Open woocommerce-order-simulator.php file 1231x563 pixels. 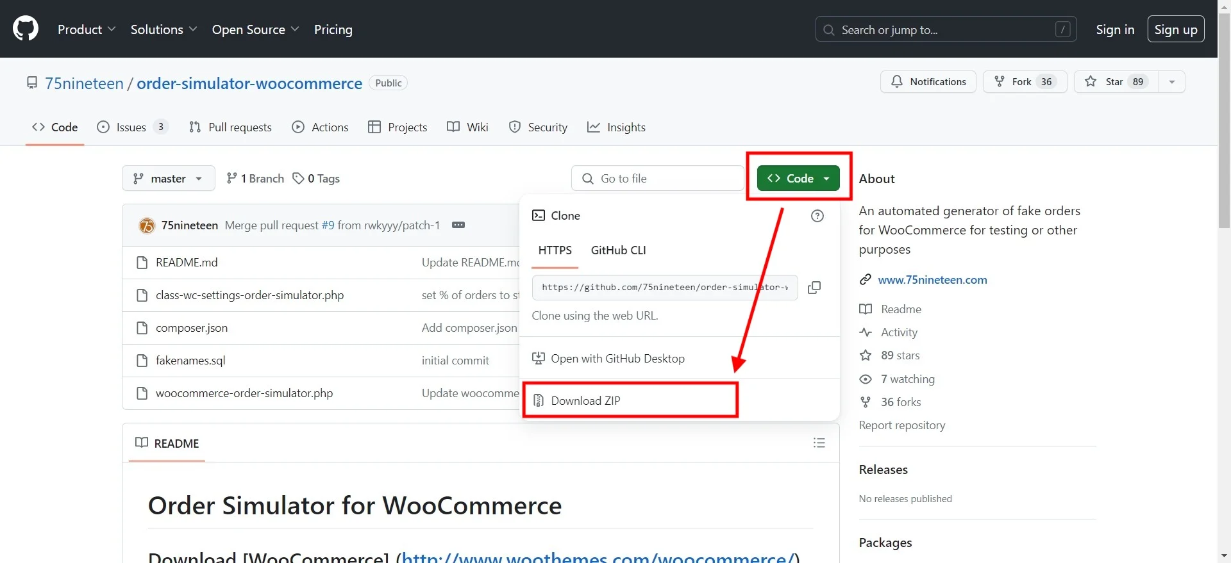click(x=244, y=393)
